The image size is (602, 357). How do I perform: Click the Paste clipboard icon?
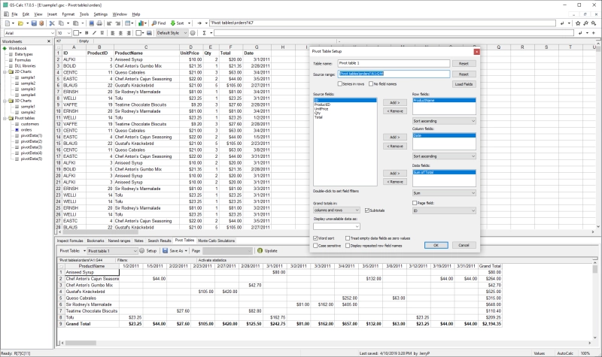coord(76,23)
